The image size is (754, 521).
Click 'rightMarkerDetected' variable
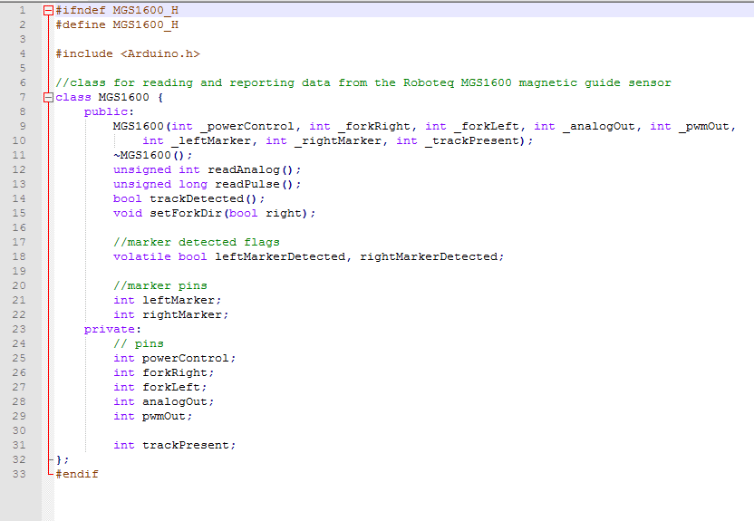429,256
